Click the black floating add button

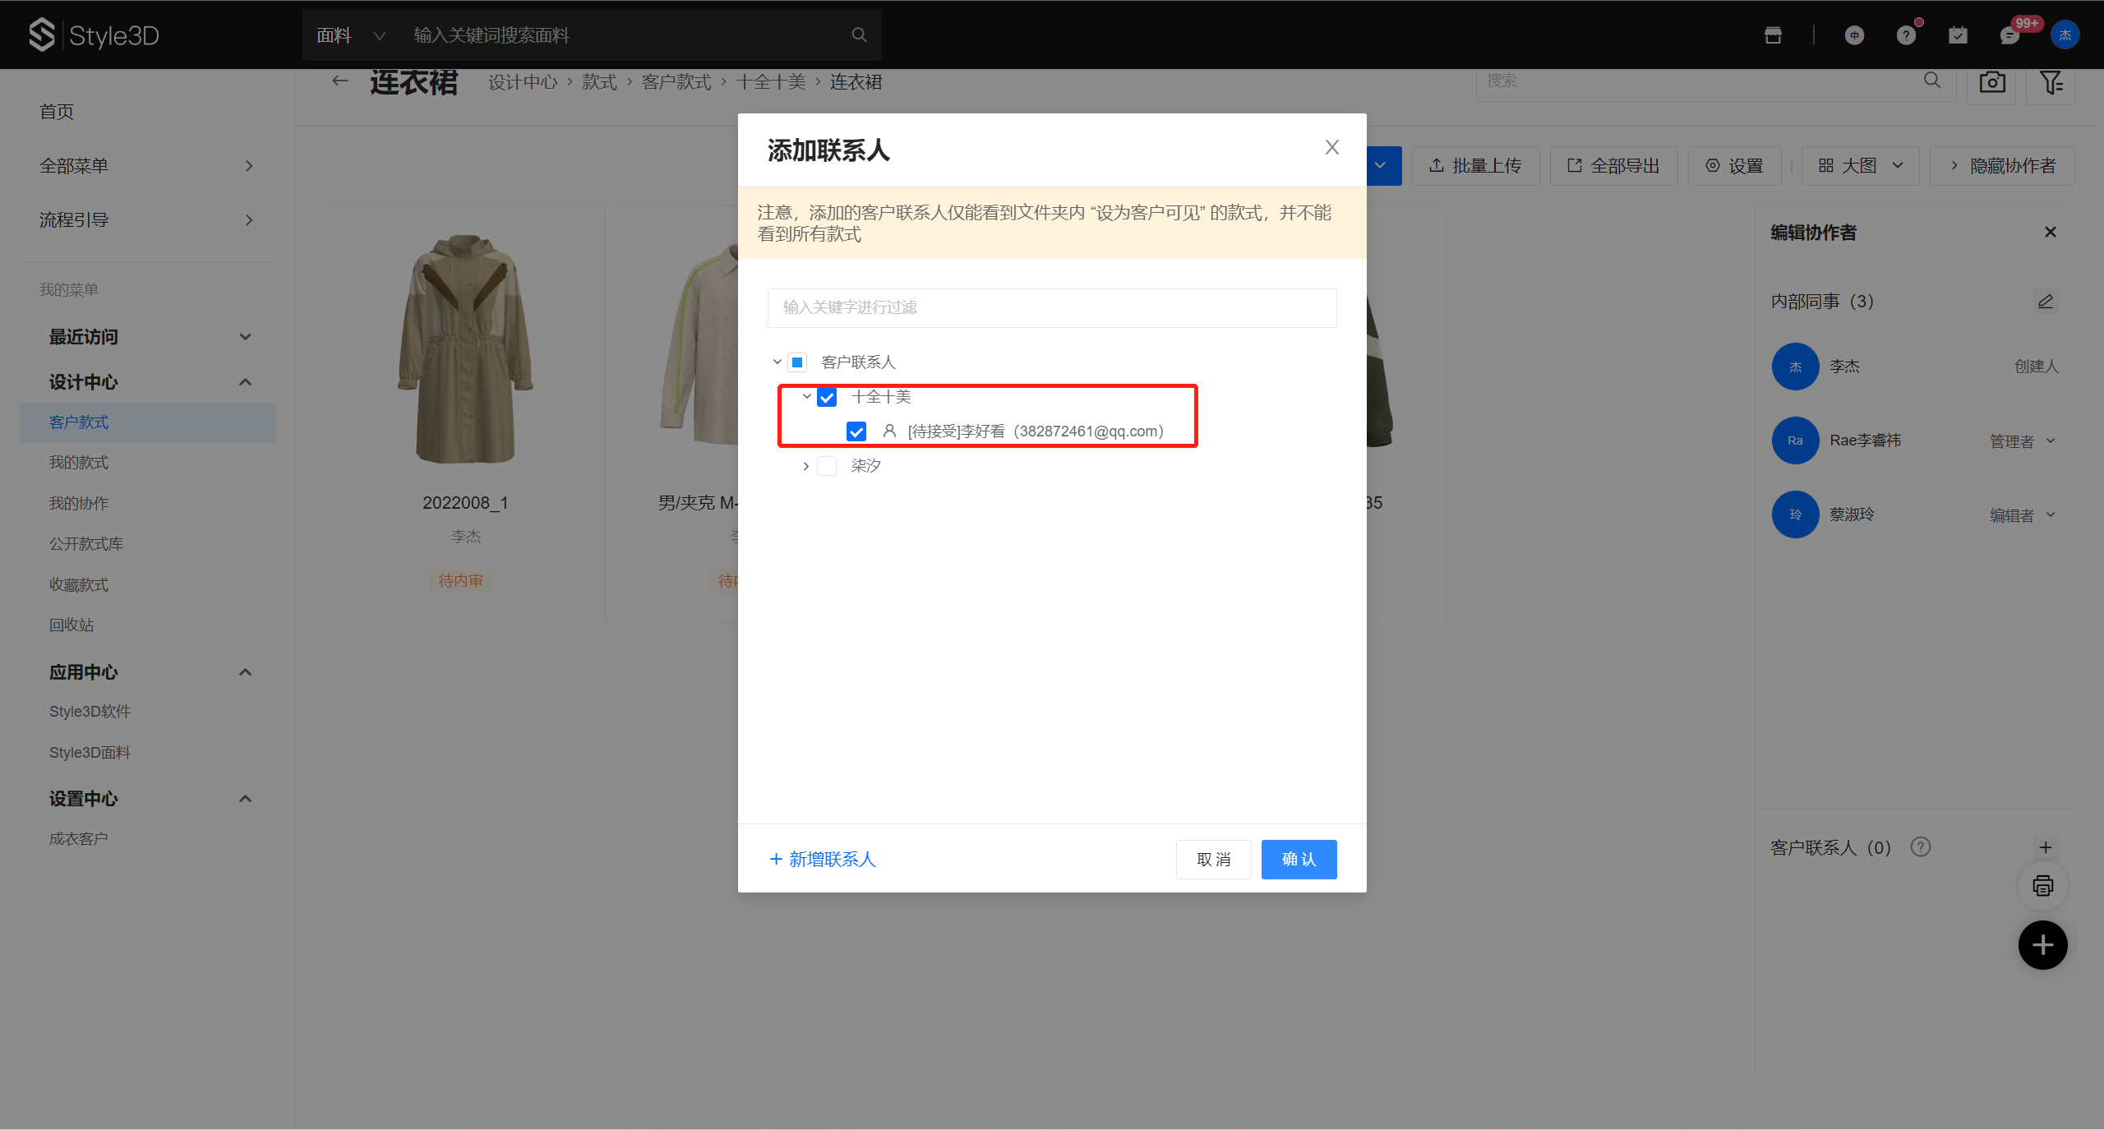[2042, 945]
